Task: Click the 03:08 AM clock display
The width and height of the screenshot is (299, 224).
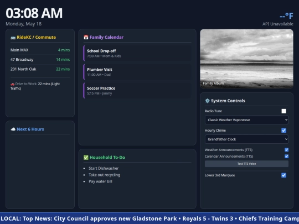Action: point(34,13)
